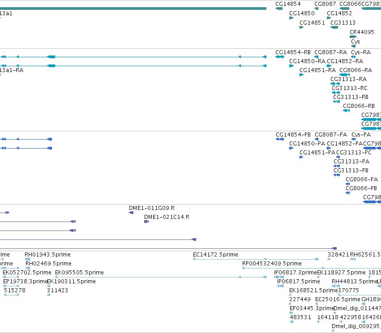This screenshot has height=333, width=381.
Task: Click EST RP004532409.5prime label
Action: point(272,264)
